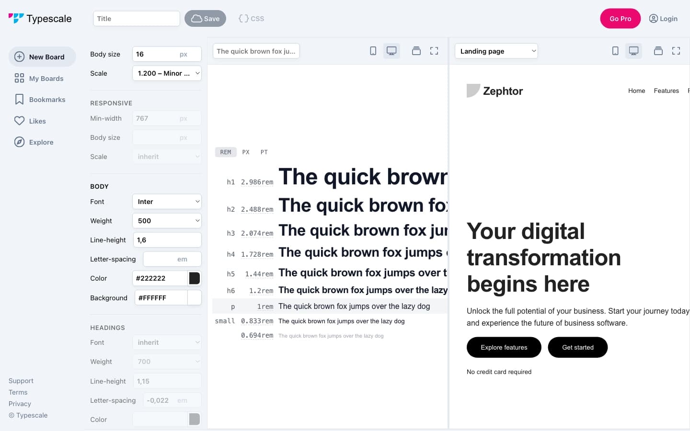Click the New Board plus icon
This screenshot has height=431, width=690.
(19, 57)
